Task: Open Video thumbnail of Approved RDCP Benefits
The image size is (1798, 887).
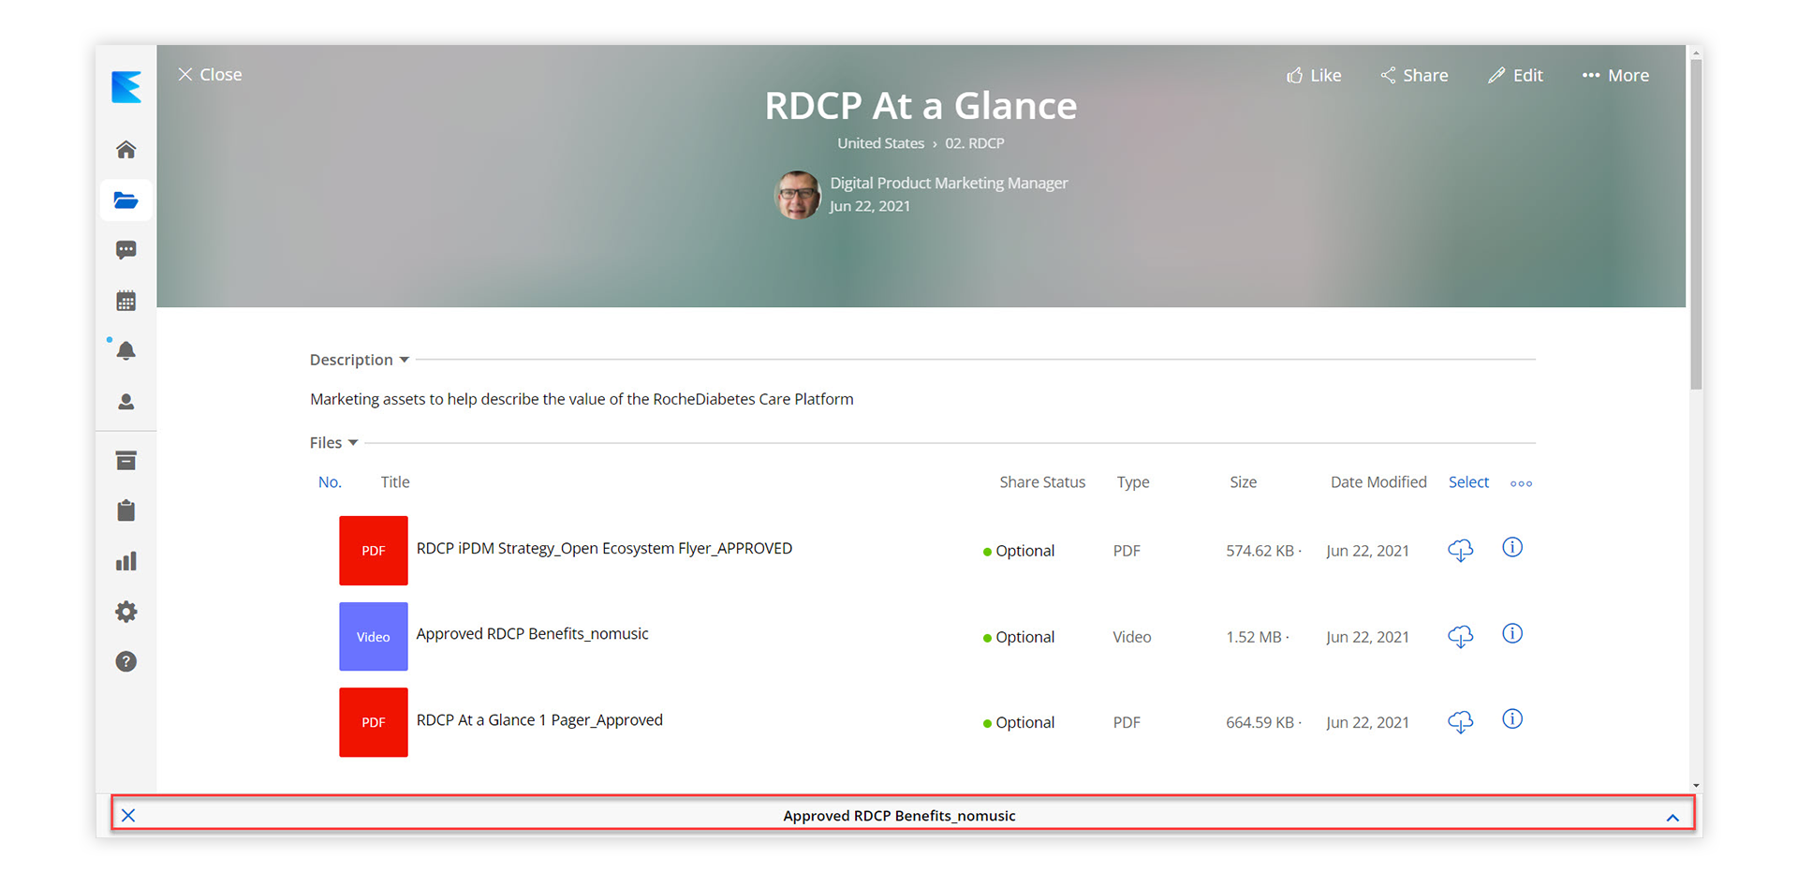Action: coord(373,637)
